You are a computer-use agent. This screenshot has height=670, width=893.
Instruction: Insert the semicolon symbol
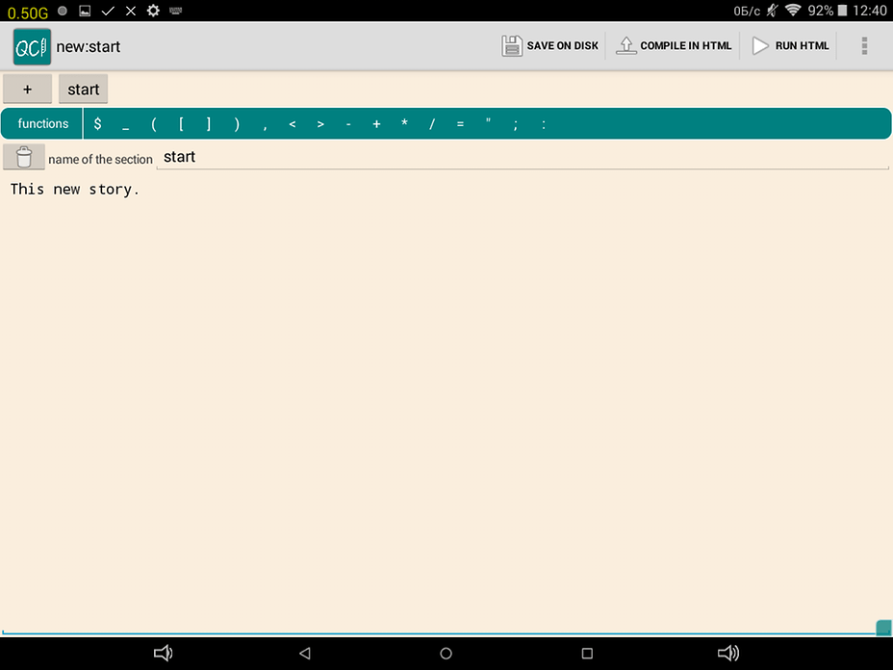click(516, 123)
